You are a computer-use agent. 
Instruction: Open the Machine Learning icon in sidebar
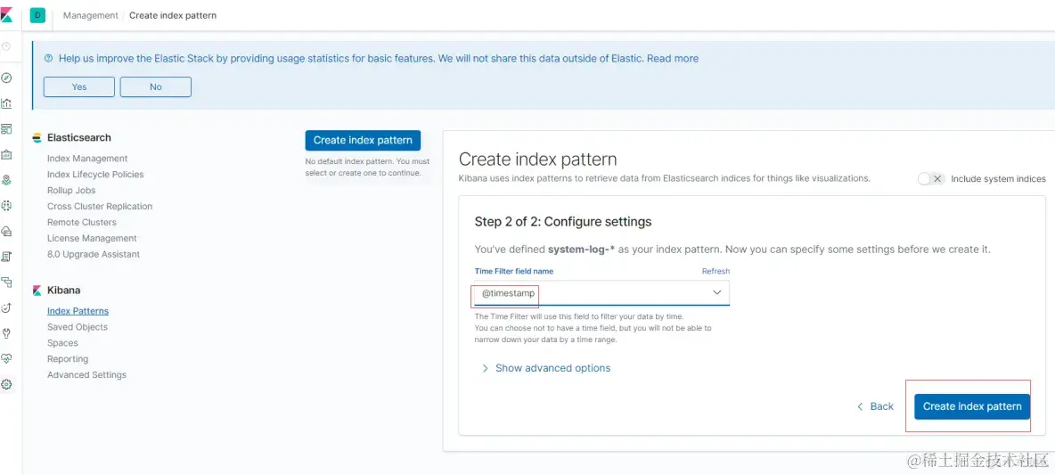tap(7, 205)
